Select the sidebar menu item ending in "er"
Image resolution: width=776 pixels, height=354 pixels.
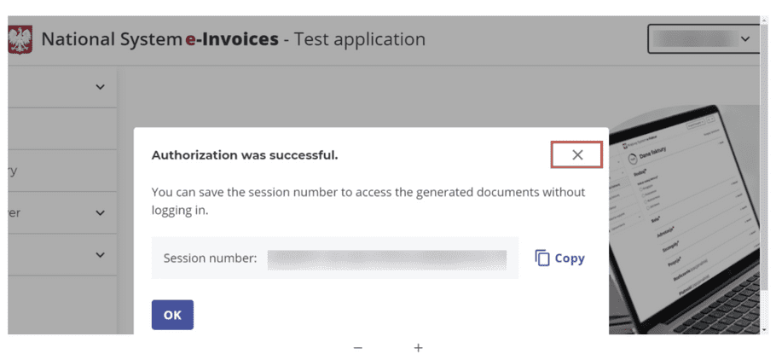point(14,213)
